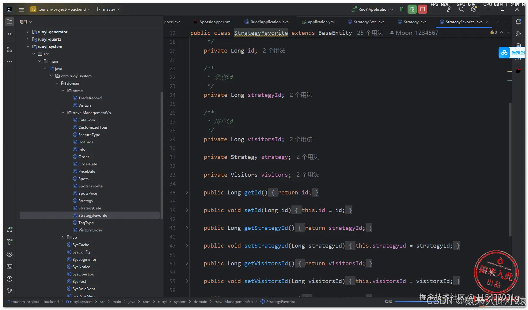This screenshot has width=528, height=310.
Task: Unfold the getId() method
Action: 187,192
